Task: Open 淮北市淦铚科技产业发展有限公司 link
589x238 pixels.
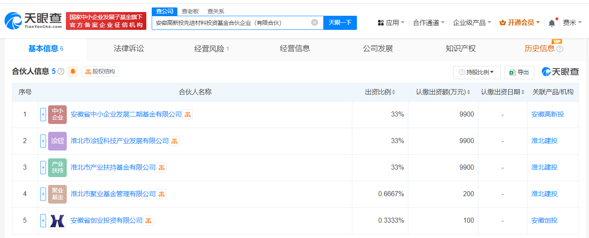Action: (120, 141)
